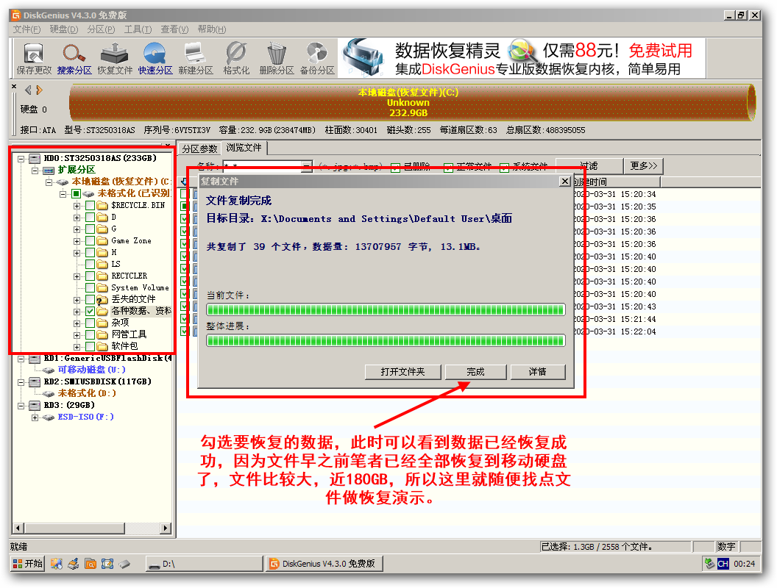
Task: Uncheck the 各种数据、资料 folder checkbox
Action: pyautogui.click(x=91, y=312)
